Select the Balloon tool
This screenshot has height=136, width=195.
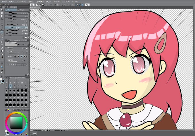click(2, 73)
